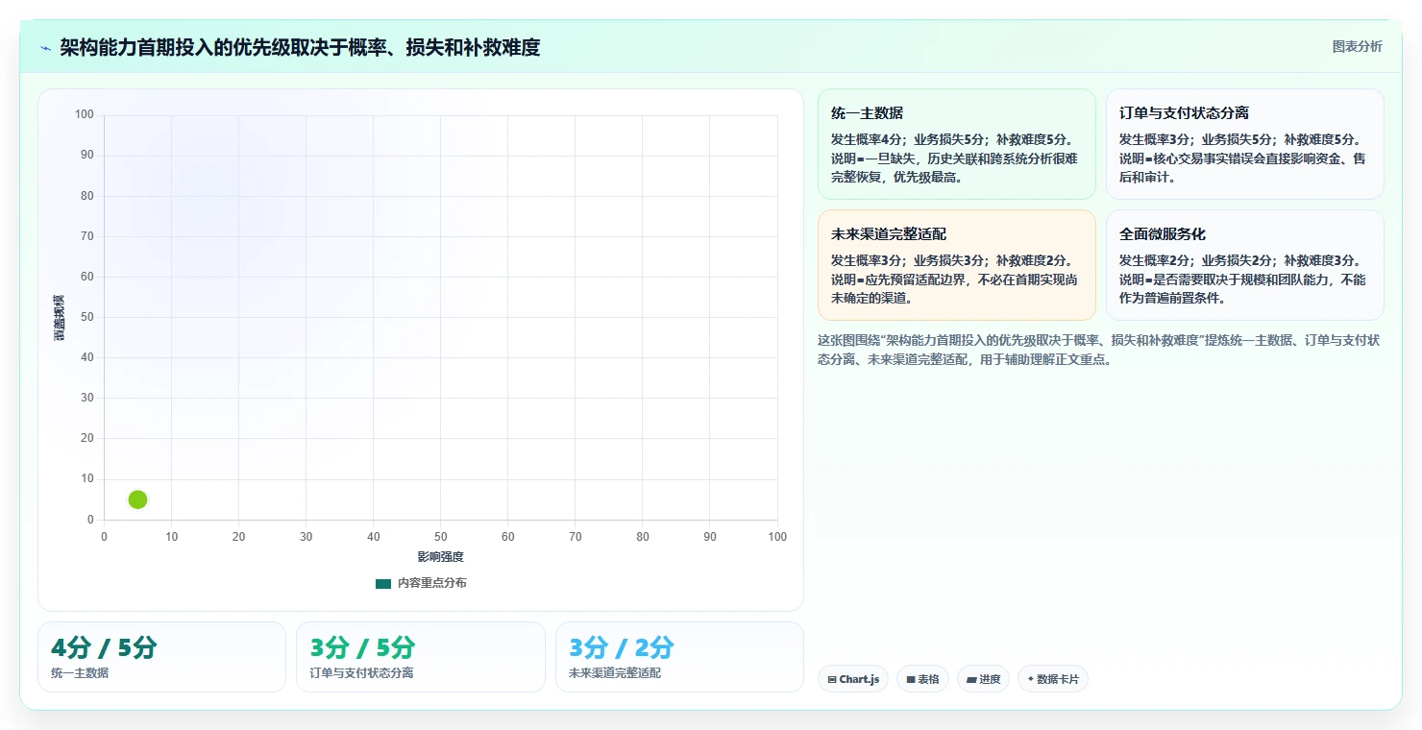Click the 3分 / 5分 stat value

(363, 647)
